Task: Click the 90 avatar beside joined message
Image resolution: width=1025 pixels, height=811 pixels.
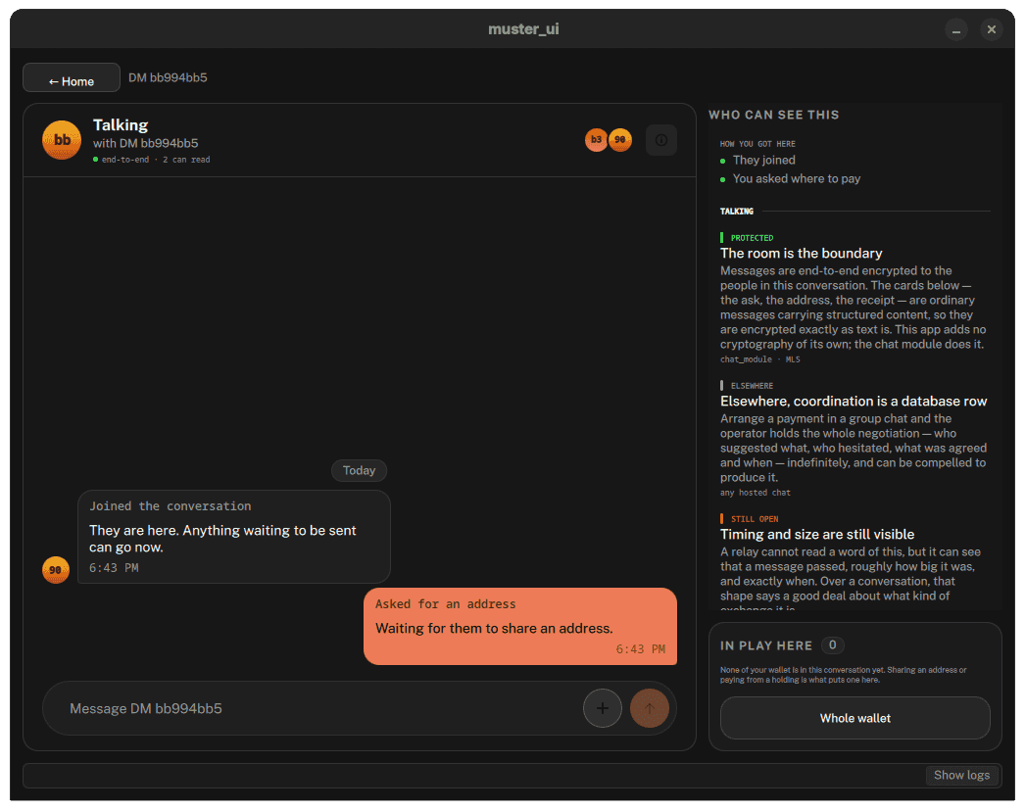Action: tap(56, 570)
